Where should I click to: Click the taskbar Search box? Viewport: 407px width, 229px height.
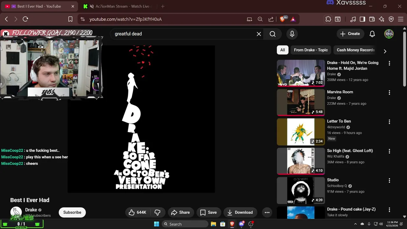pyautogui.click(x=185, y=224)
